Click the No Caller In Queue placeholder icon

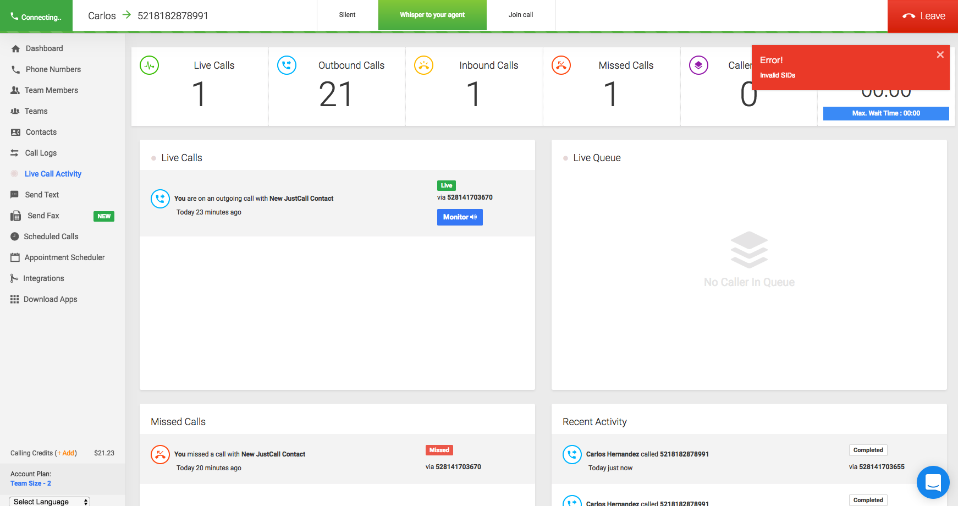(749, 250)
